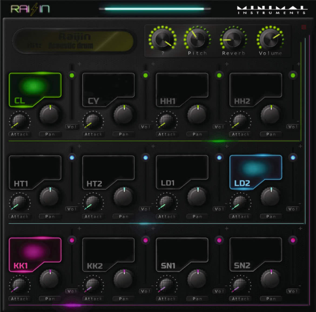Image resolution: width=316 pixels, height=312 pixels.
Task: Expand the plus icon right of the SN1 pad
Action: pyautogui.click(x=227, y=228)
